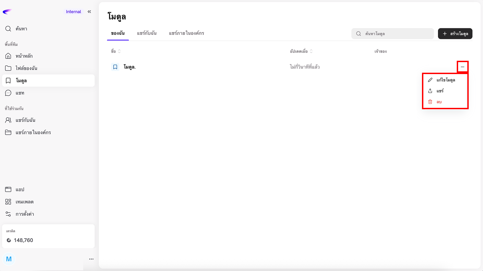
Task: Open การตั้งค่า settings
Action: tap(25, 214)
